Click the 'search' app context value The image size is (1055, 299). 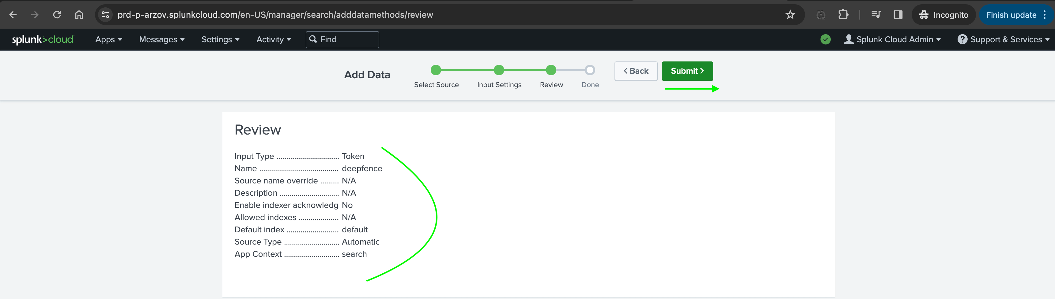354,254
